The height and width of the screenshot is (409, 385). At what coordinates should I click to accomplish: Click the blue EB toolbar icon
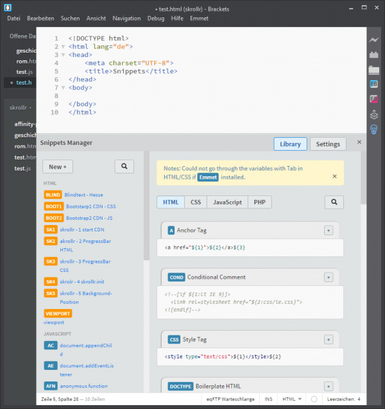(x=374, y=84)
